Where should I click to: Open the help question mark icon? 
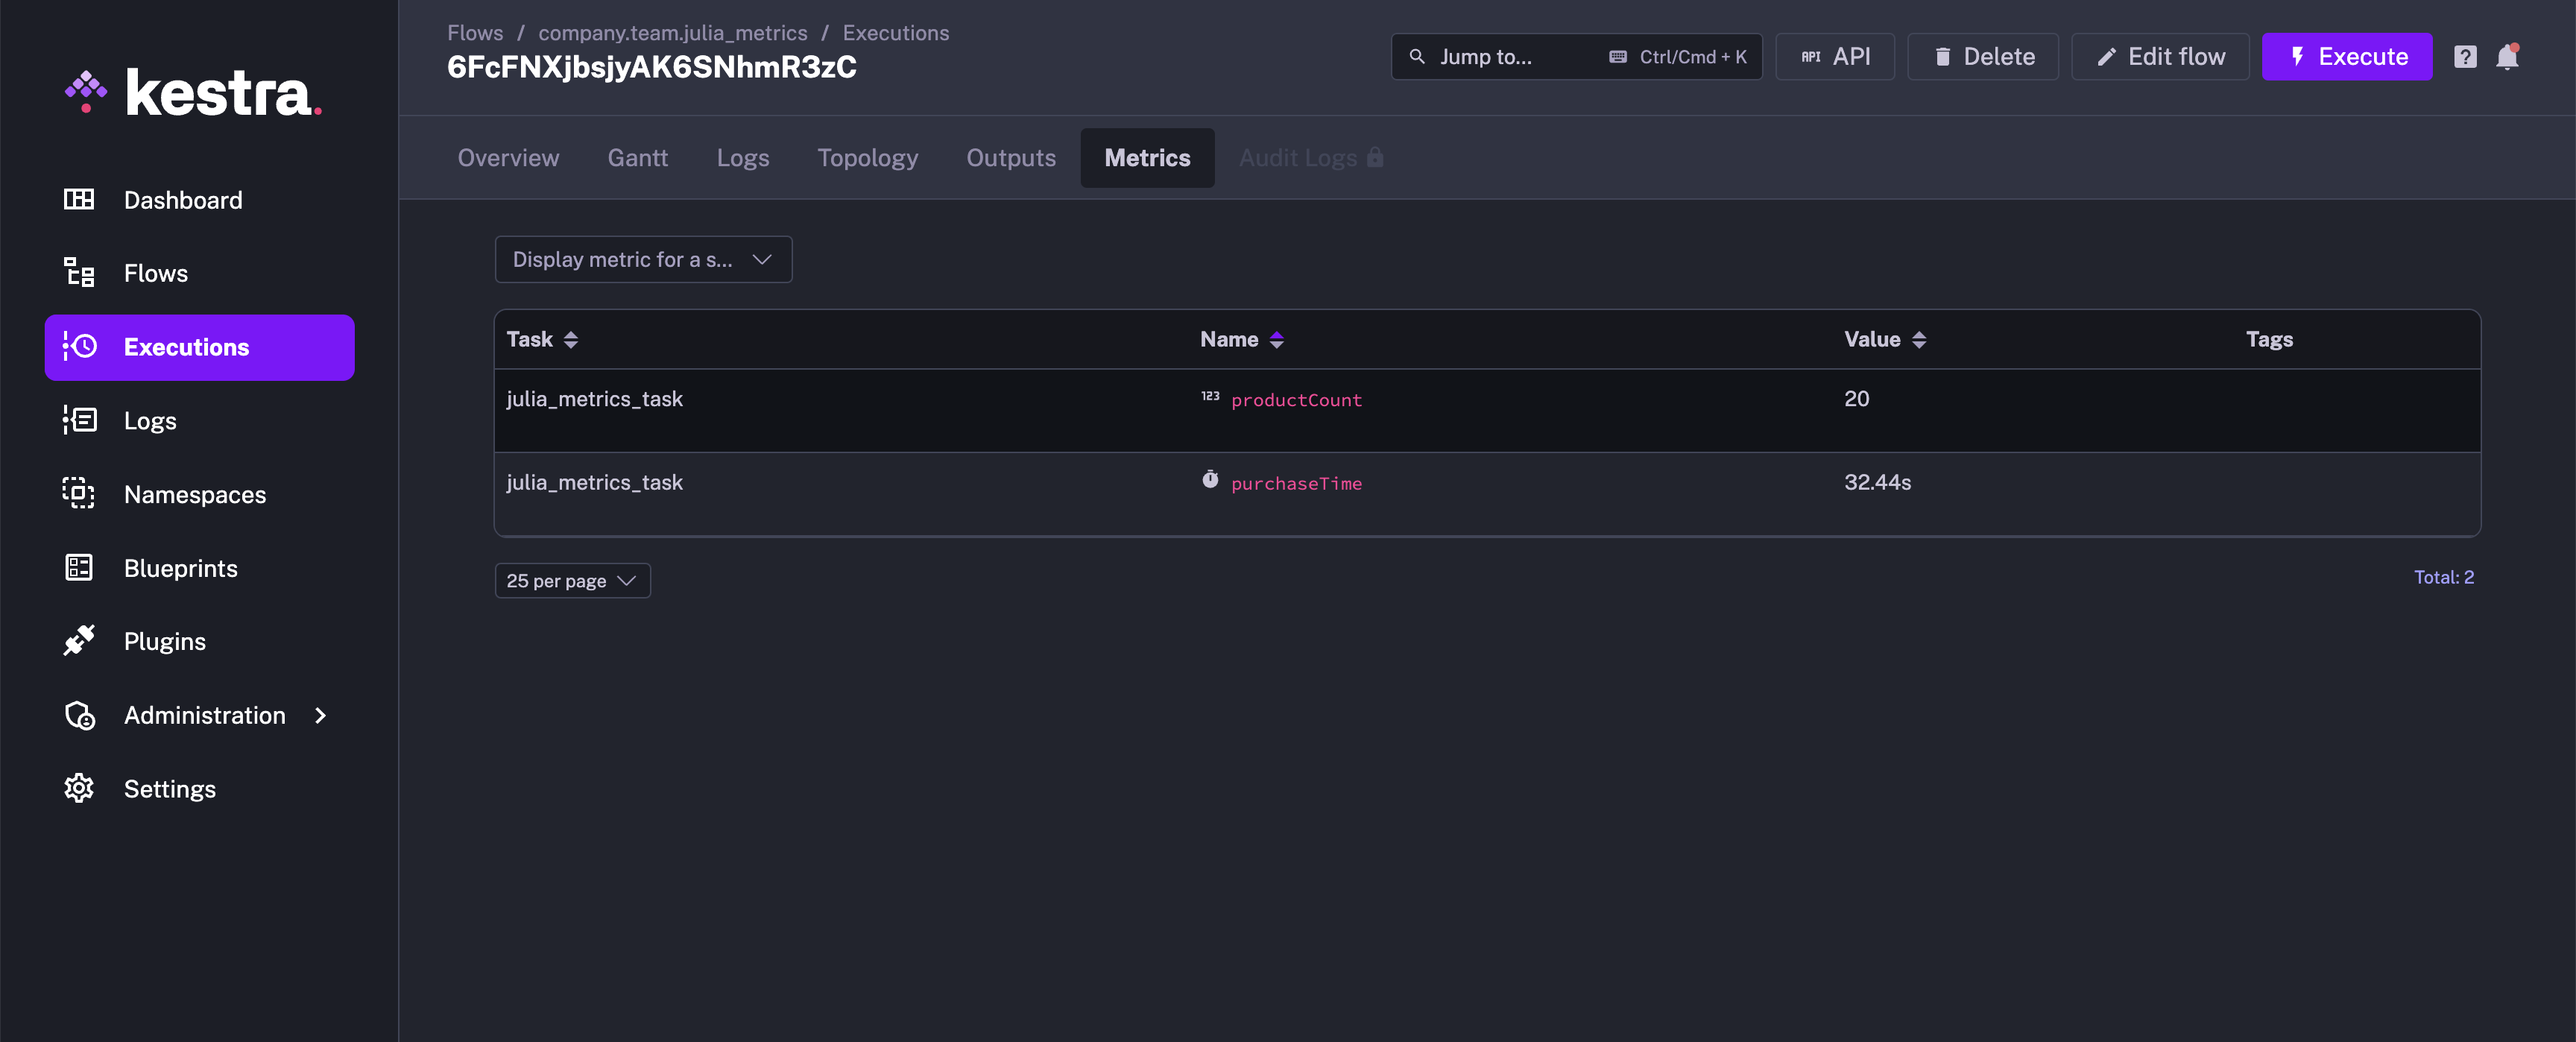2465,57
